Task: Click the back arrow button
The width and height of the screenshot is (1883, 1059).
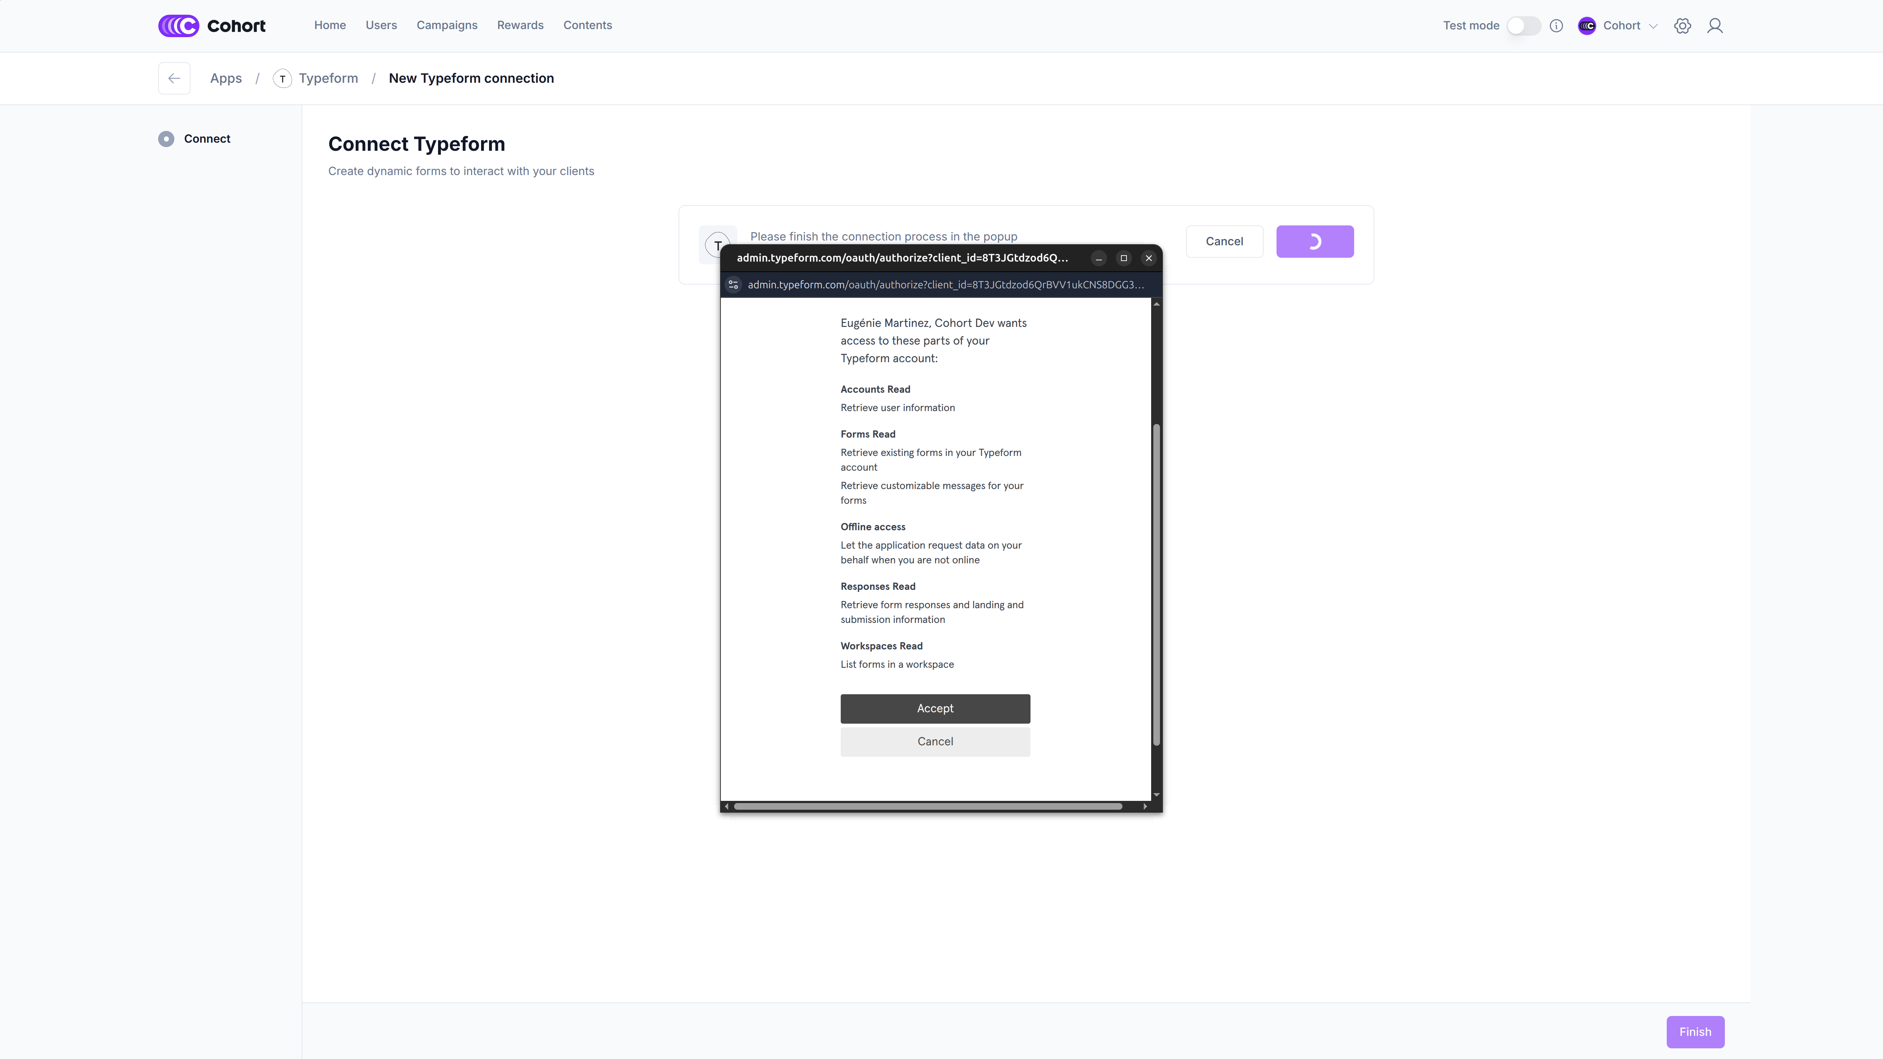Action: click(174, 78)
